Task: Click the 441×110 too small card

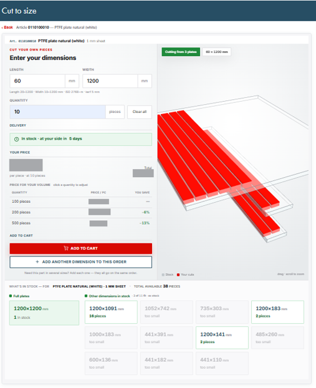Action: (222, 363)
